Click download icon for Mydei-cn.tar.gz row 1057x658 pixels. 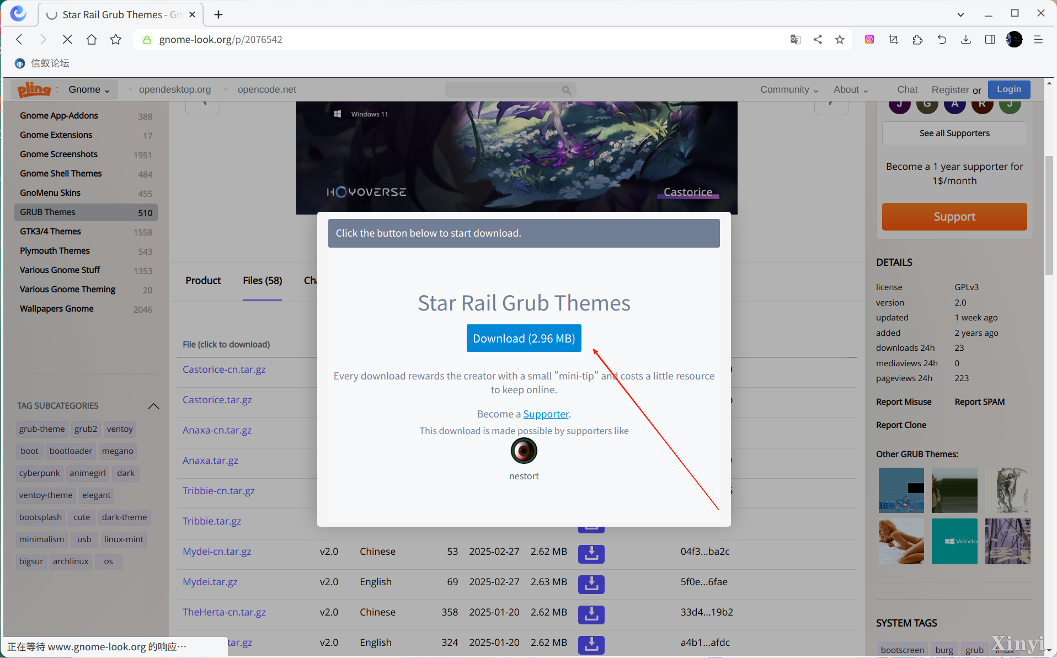(x=591, y=553)
